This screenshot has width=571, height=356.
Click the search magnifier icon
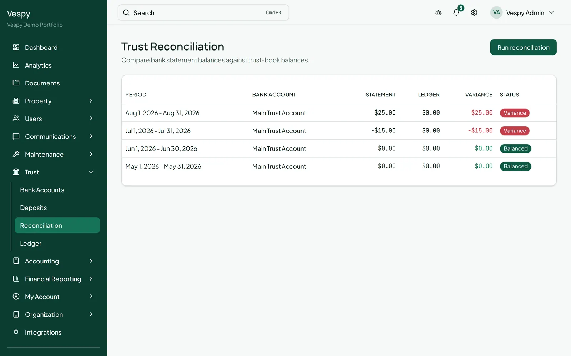point(126,13)
